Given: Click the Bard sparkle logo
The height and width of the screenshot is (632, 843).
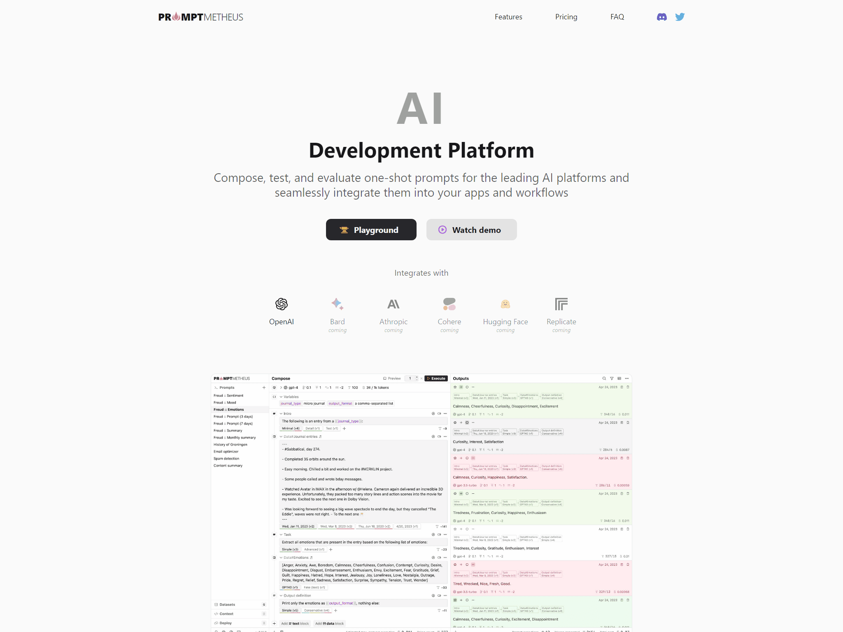Looking at the screenshot, I should click(338, 304).
